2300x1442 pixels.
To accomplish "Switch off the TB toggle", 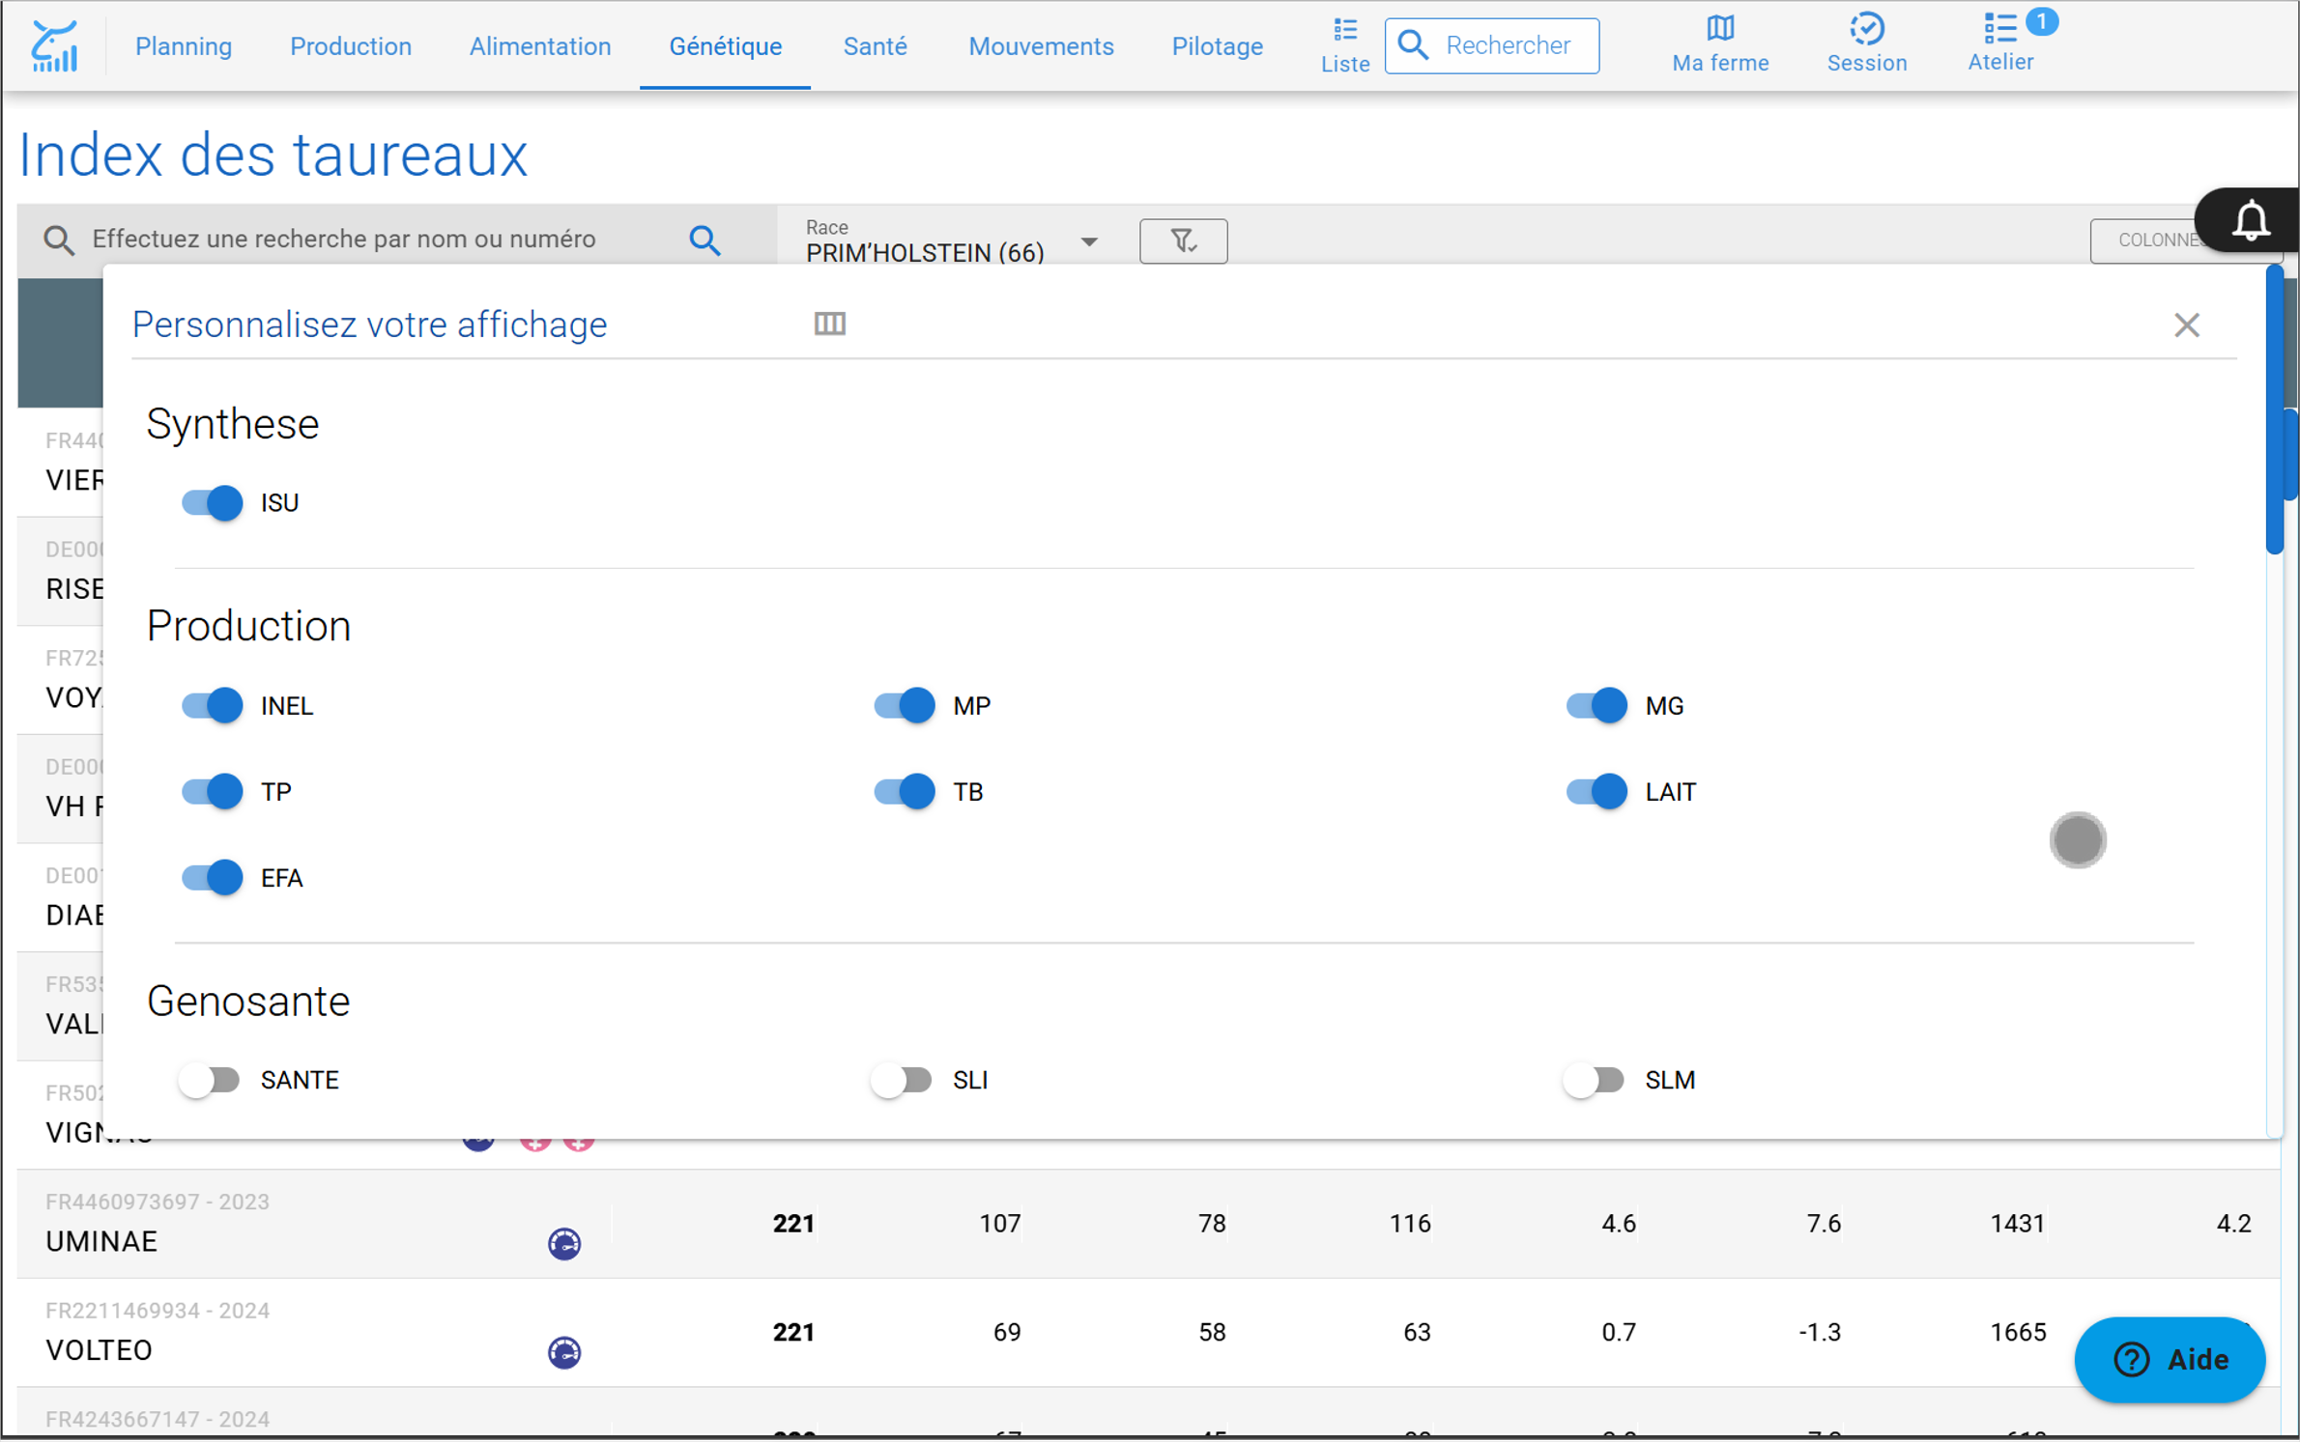I will click(905, 792).
